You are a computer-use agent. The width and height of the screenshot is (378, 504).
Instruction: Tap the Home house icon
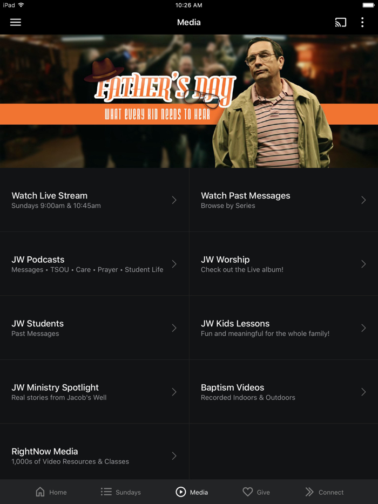(x=40, y=492)
